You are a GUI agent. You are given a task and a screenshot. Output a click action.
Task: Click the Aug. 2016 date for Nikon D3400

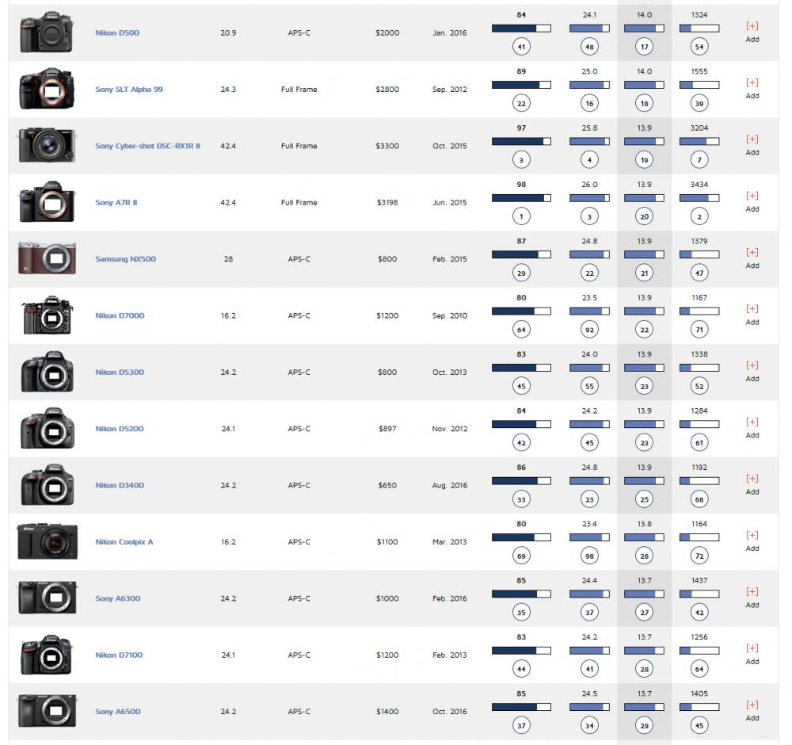point(450,486)
